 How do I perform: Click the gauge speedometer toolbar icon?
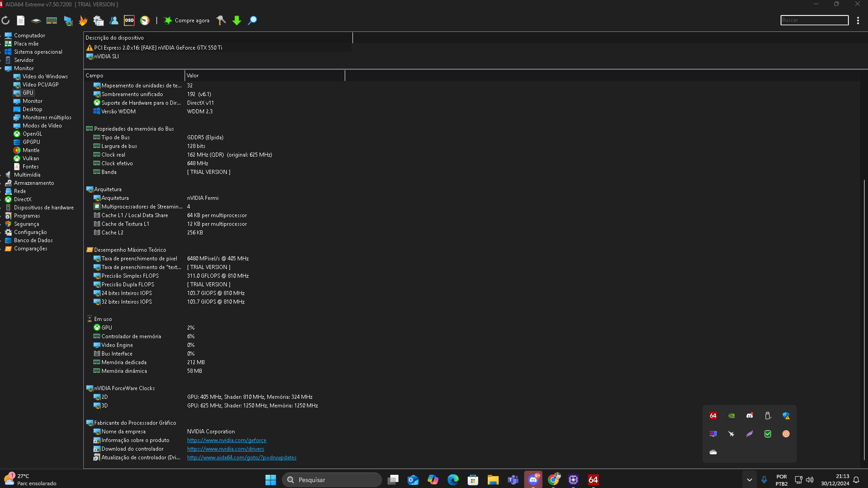pyautogui.click(x=145, y=20)
